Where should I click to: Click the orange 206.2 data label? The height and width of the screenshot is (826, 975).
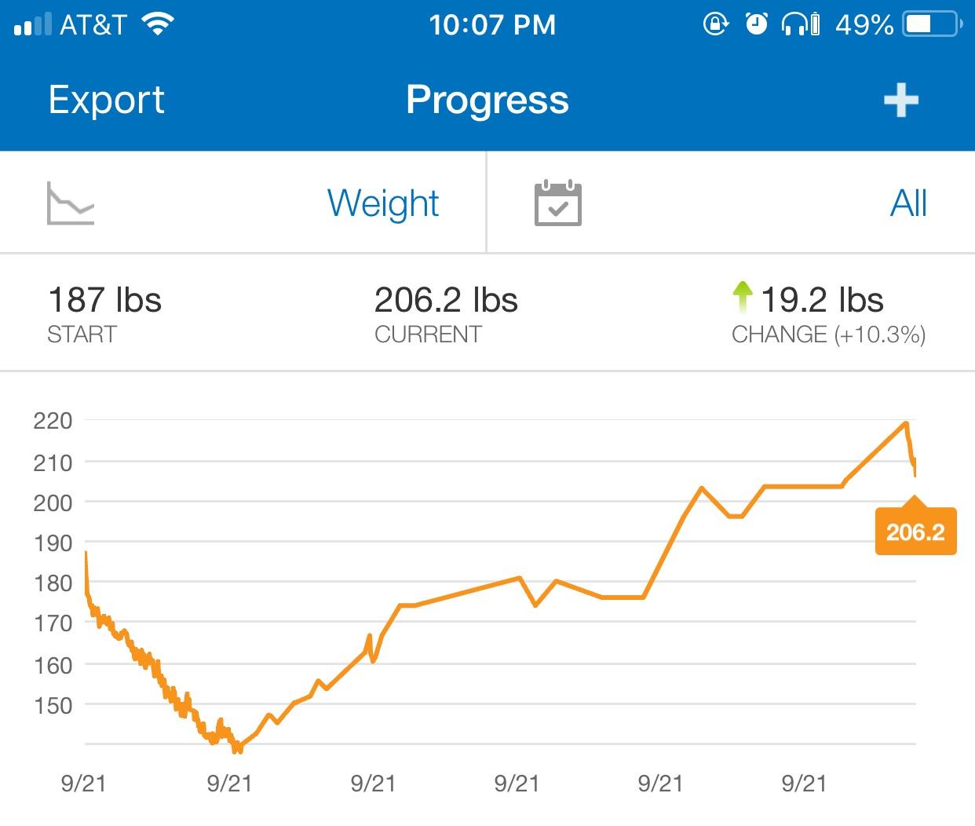pyautogui.click(x=915, y=530)
